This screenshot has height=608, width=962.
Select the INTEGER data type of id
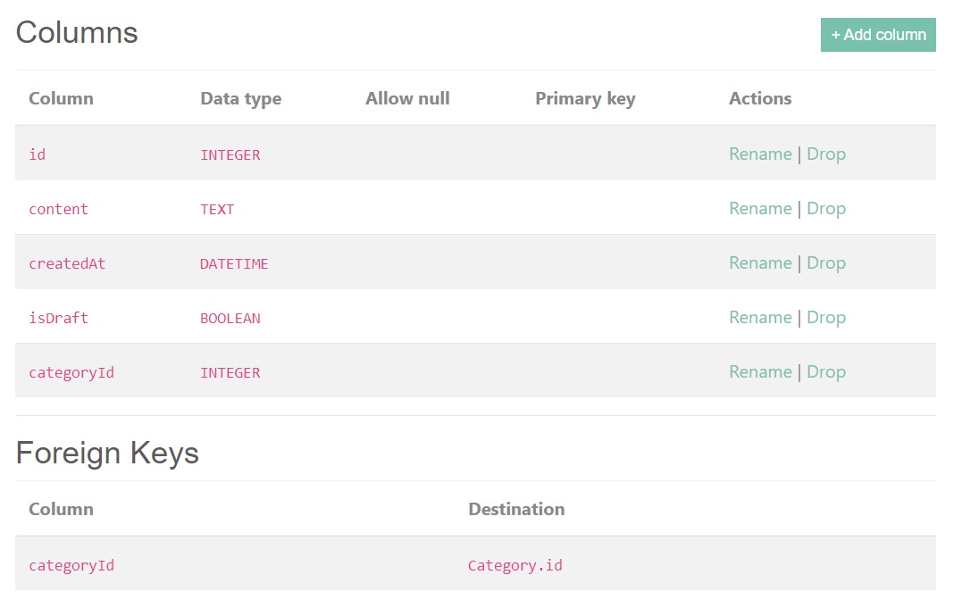point(230,154)
